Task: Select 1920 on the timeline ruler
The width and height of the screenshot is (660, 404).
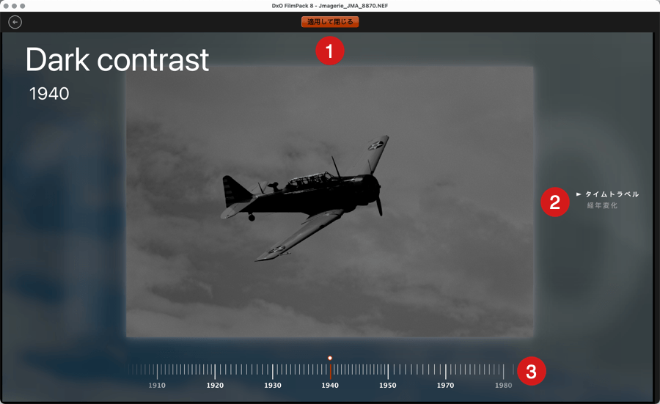Action: click(x=215, y=385)
